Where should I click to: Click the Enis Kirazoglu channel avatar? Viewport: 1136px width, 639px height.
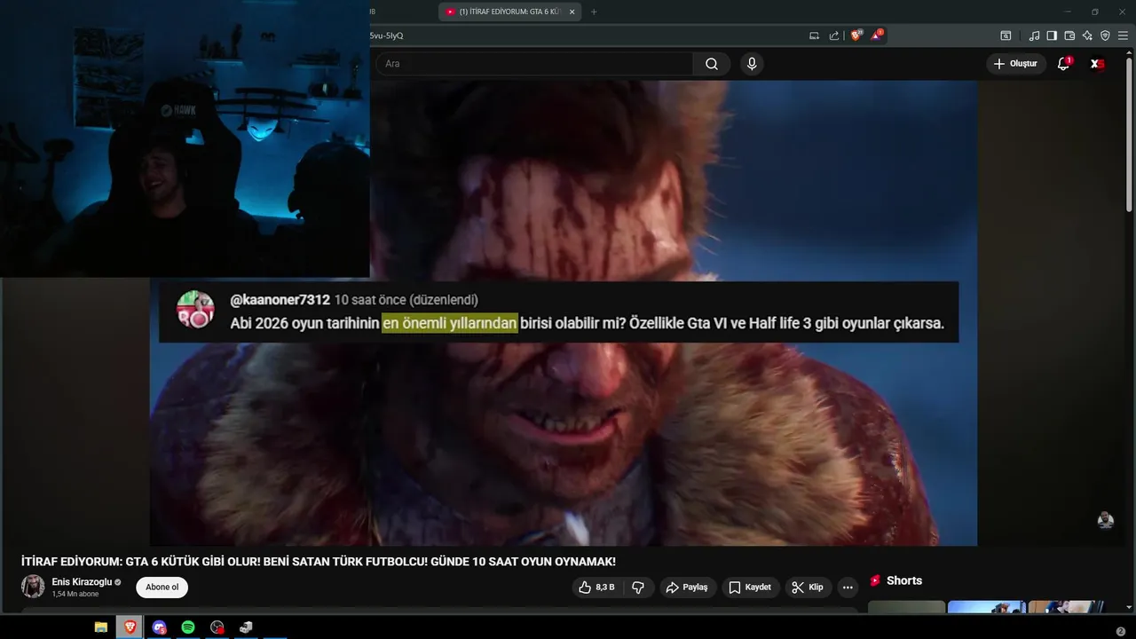(33, 587)
